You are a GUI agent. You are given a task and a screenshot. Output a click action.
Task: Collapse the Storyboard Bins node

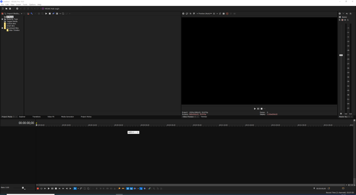pos(2,28)
